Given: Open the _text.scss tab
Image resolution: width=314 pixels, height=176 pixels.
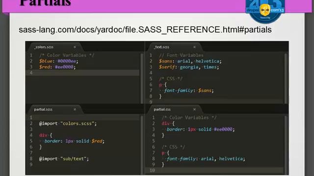Looking at the screenshot, I should (161, 47).
